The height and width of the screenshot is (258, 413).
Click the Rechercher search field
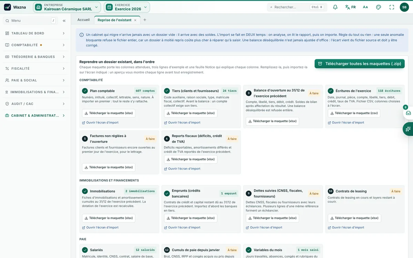pos(297,7)
